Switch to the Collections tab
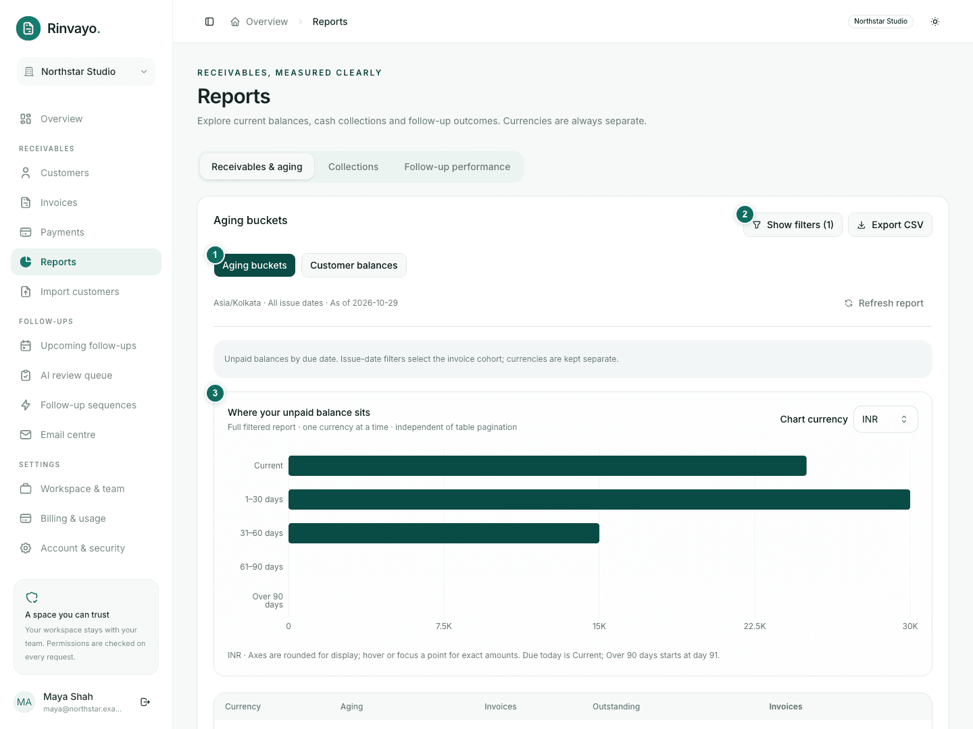973x729 pixels. (x=353, y=167)
